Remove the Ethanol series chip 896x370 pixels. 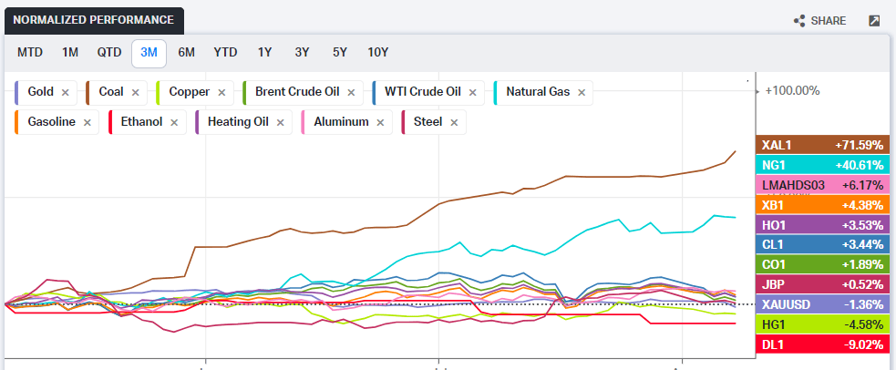pos(174,121)
